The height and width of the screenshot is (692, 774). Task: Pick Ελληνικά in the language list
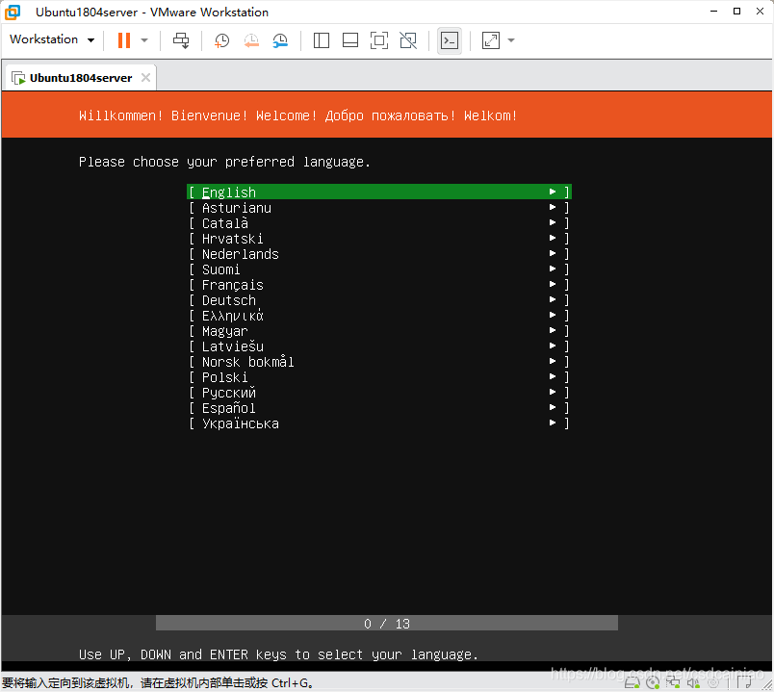[x=379, y=316]
